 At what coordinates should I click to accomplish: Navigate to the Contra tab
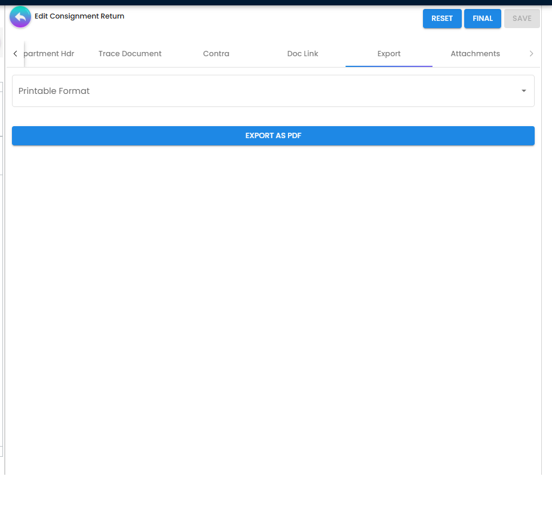tap(216, 53)
